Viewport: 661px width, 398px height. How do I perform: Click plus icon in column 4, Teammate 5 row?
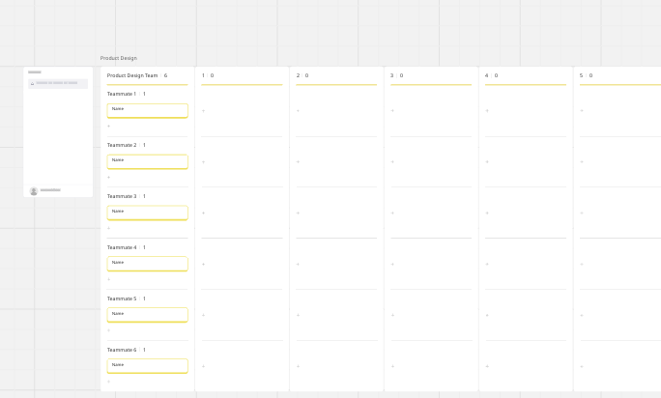tap(487, 315)
